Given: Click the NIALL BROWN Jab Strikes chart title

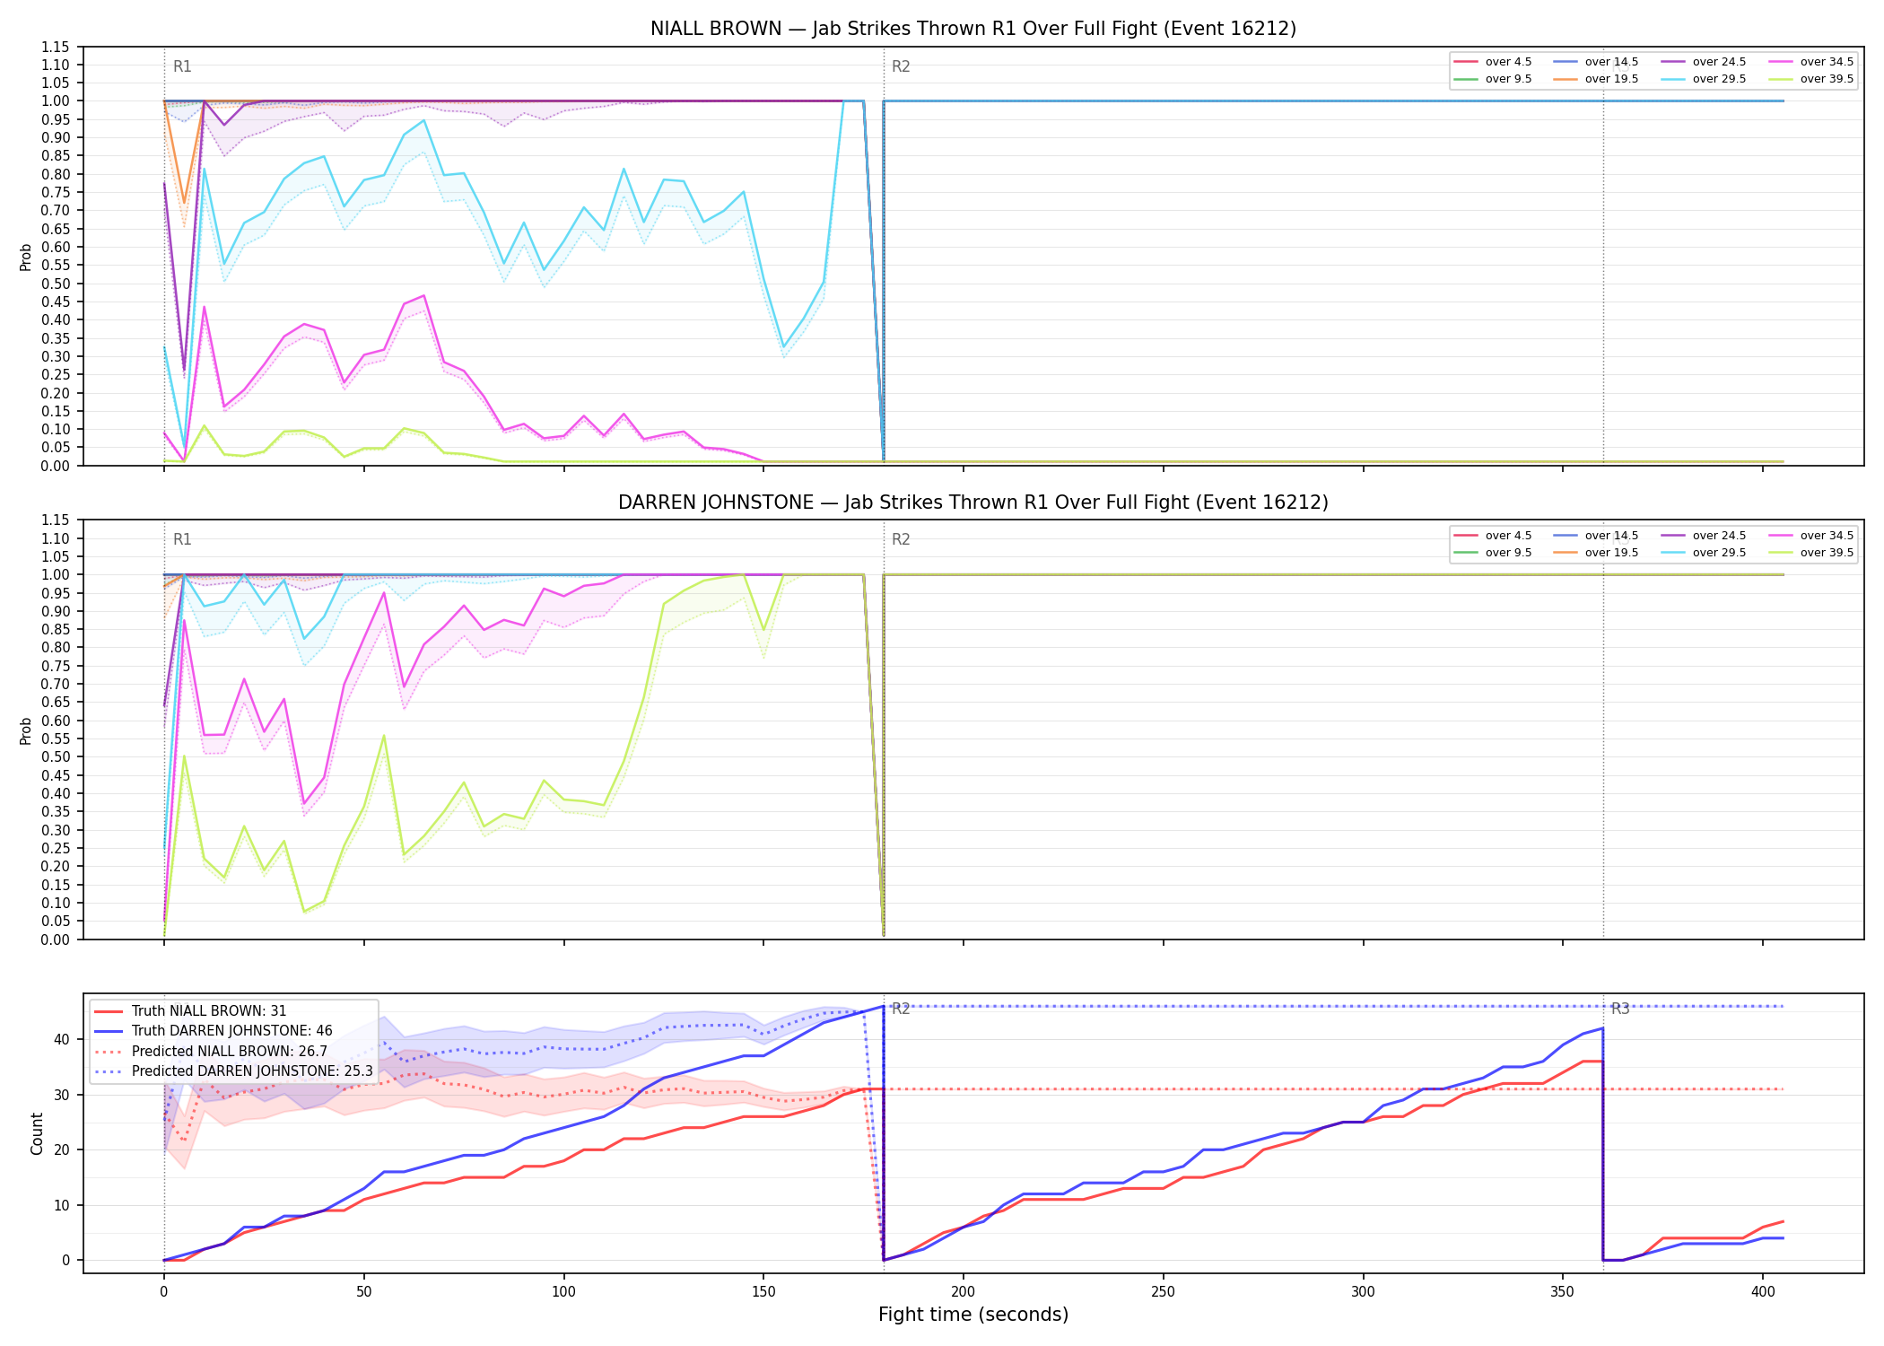Looking at the screenshot, I should 973,29.
